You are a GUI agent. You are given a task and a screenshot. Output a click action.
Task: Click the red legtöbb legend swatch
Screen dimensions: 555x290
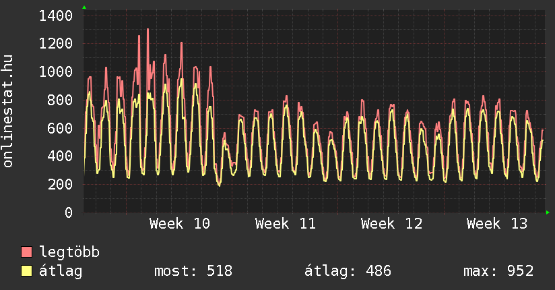pyautogui.click(x=27, y=252)
